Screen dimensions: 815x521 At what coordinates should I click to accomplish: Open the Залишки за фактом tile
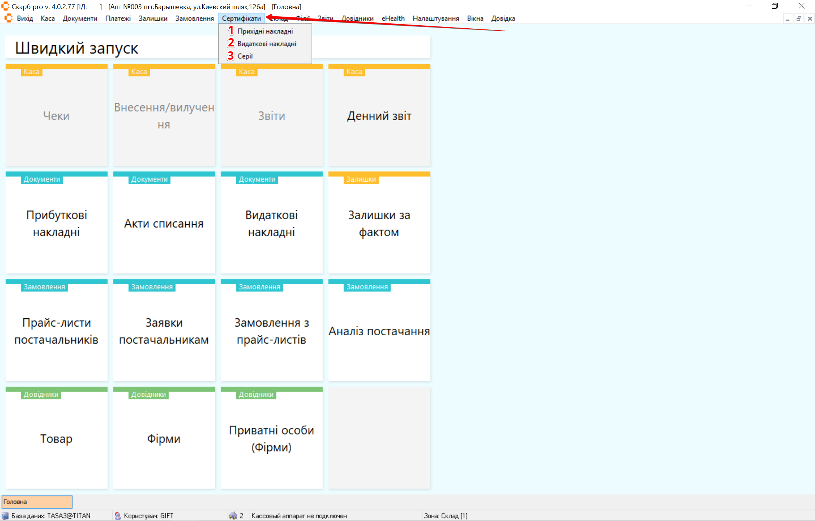[x=379, y=223]
